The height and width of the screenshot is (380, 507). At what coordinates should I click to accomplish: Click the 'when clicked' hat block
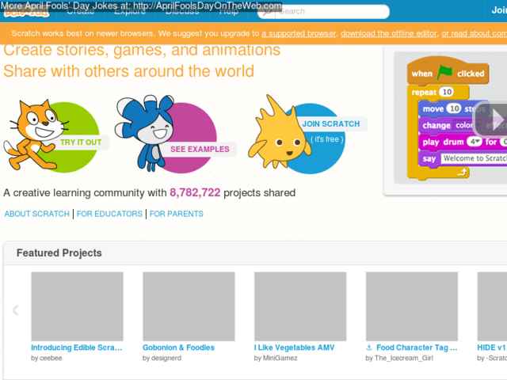tap(448, 71)
